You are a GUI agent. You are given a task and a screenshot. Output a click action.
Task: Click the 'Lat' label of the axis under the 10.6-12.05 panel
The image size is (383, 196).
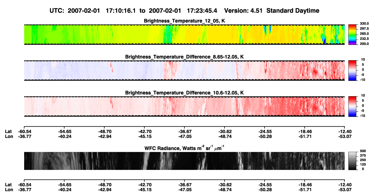pos(9,131)
